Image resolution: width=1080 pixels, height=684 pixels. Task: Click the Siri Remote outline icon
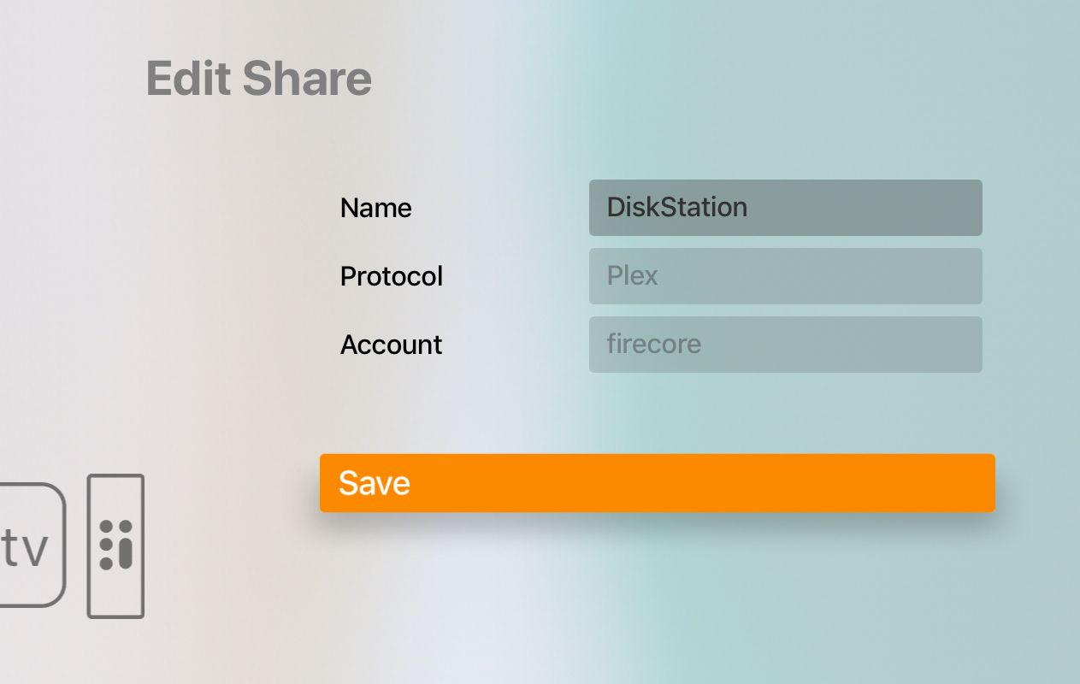pos(115,545)
